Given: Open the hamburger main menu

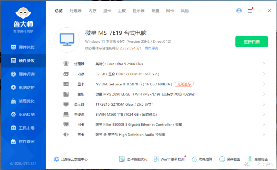Looking at the screenshot, I should click(x=250, y=11).
